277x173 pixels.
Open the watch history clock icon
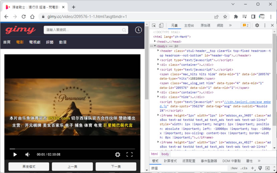tap(138, 30)
